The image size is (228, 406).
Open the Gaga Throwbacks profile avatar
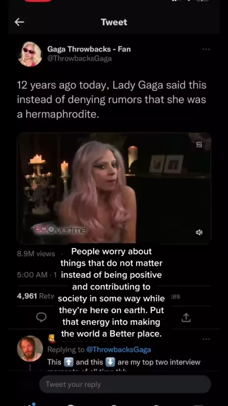coord(30,54)
